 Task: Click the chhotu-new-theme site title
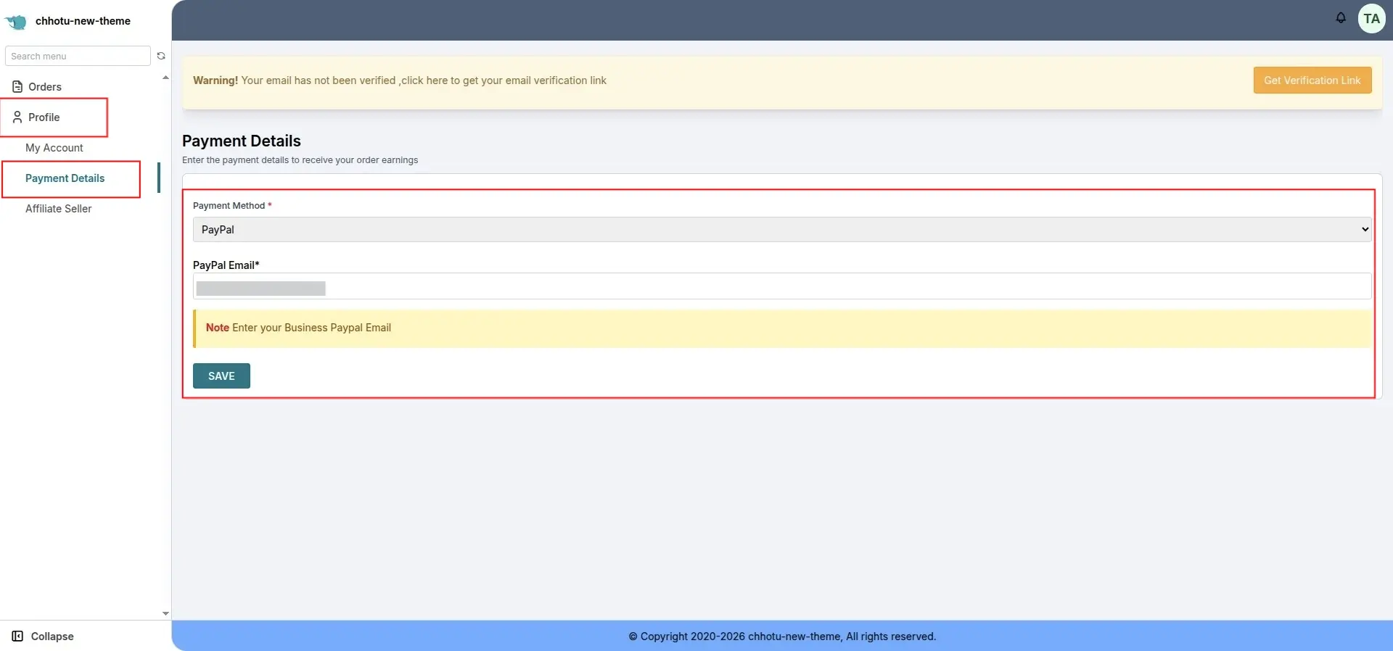(x=83, y=21)
